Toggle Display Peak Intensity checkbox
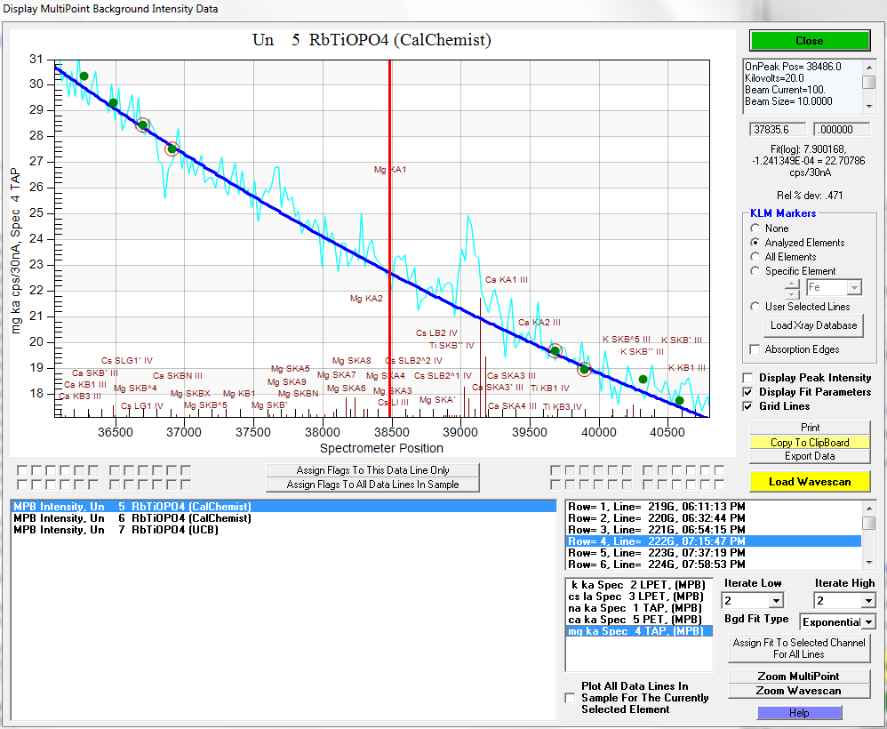The width and height of the screenshot is (887, 729). [748, 378]
